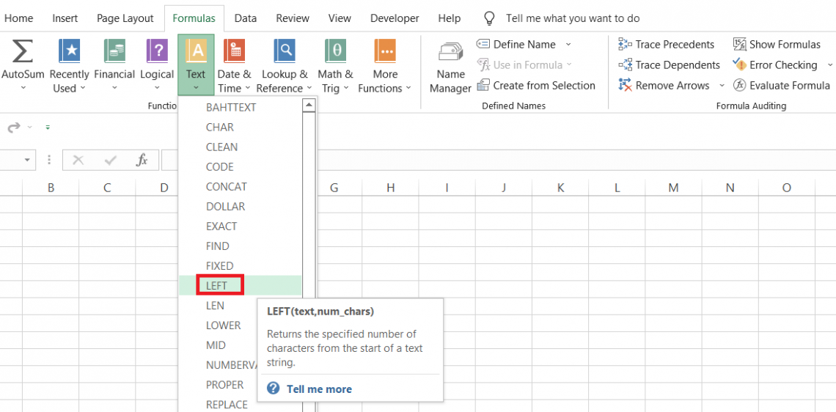This screenshot has height=412, width=836.
Task: Click the Tell me what you want to do box
Action: tap(572, 18)
